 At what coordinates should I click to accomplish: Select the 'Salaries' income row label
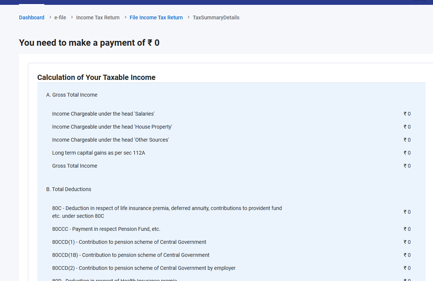pyautogui.click(x=103, y=114)
